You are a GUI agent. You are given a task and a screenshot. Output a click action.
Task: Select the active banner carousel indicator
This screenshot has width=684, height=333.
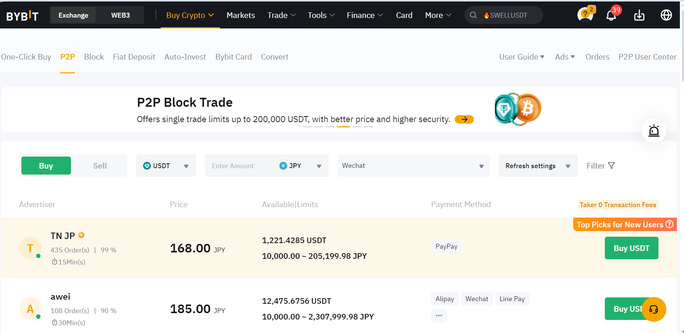coord(344,127)
